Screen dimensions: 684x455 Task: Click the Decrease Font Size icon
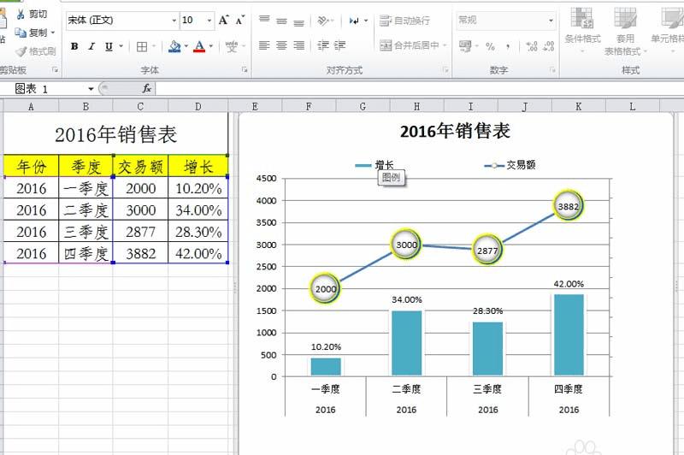click(x=240, y=20)
